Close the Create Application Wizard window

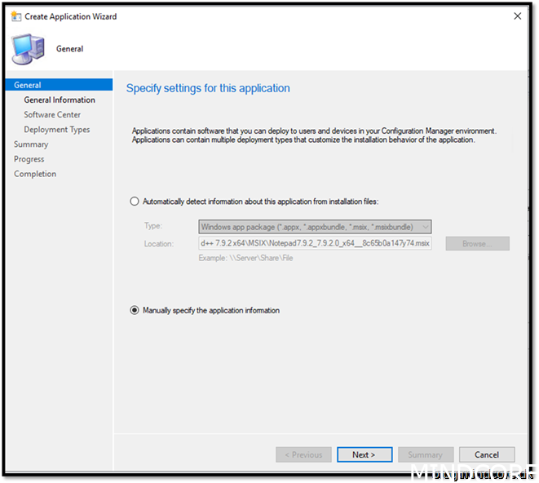(517, 16)
